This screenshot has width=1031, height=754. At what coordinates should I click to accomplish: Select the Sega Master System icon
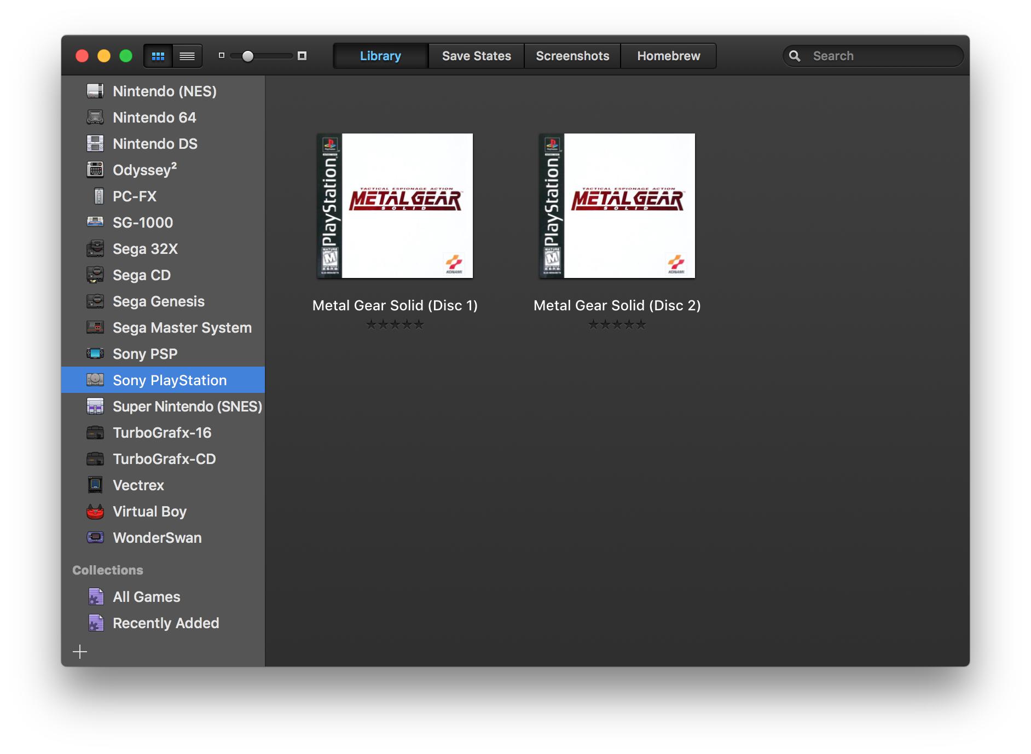95,327
